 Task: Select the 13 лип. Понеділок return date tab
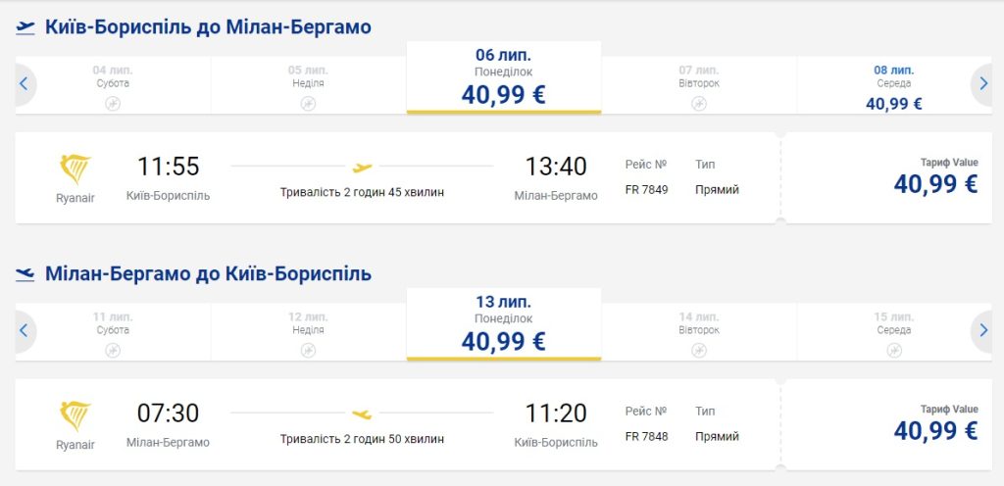click(x=503, y=324)
